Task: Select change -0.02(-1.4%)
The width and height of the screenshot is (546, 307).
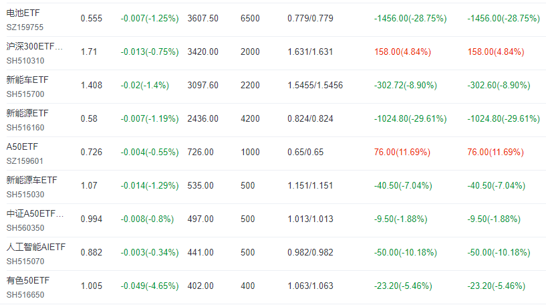Action: pyautogui.click(x=145, y=86)
